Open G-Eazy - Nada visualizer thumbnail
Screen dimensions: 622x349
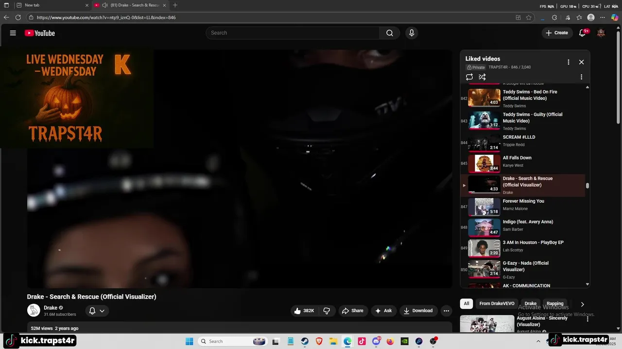[x=484, y=269]
